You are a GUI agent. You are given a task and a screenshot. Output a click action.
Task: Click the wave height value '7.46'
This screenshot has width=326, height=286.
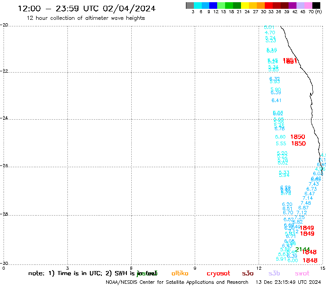(306, 203)
